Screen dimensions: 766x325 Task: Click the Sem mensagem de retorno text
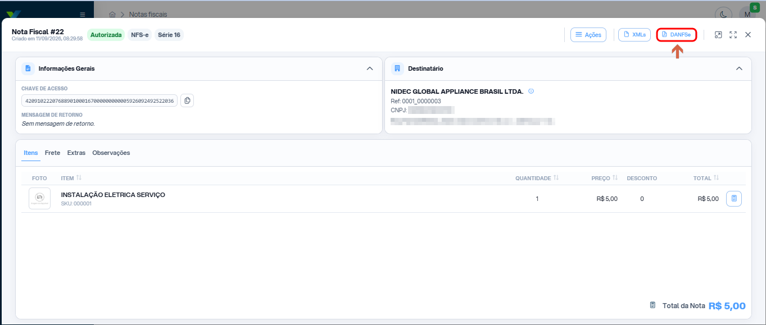pos(58,123)
